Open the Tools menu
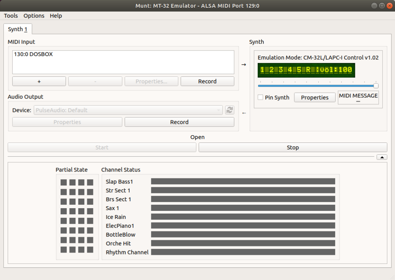 click(x=11, y=15)
